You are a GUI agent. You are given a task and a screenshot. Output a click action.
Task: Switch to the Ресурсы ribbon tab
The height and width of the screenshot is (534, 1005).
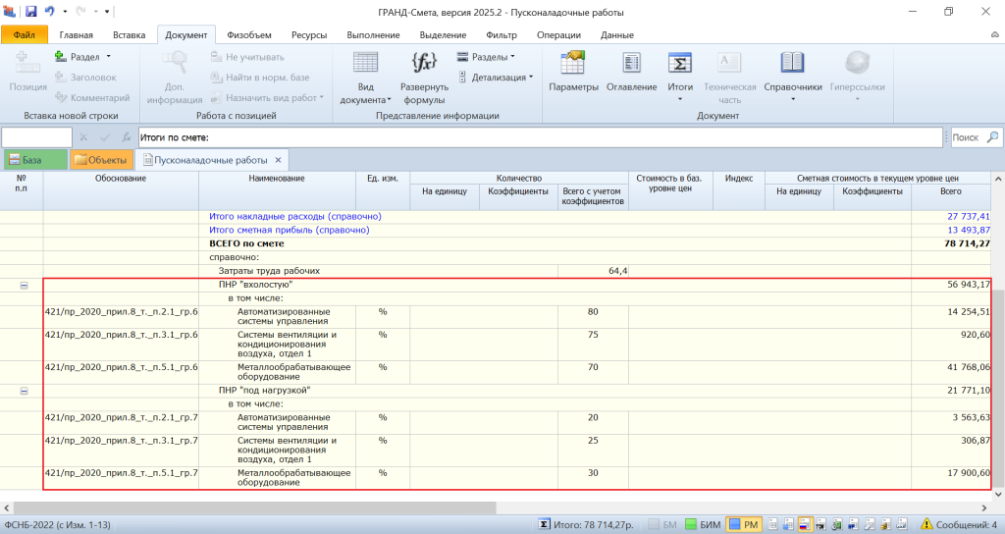click(308, 34)
